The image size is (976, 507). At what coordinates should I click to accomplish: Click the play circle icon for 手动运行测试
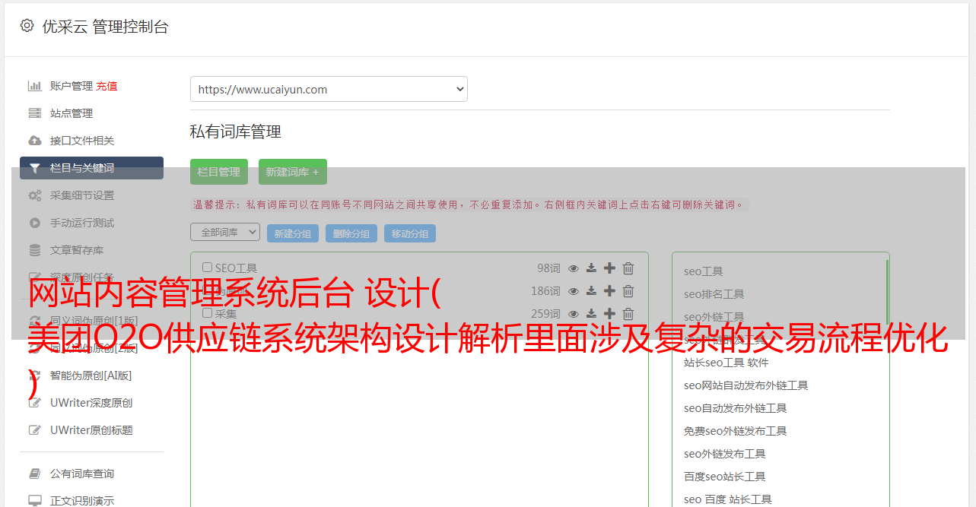34,223
